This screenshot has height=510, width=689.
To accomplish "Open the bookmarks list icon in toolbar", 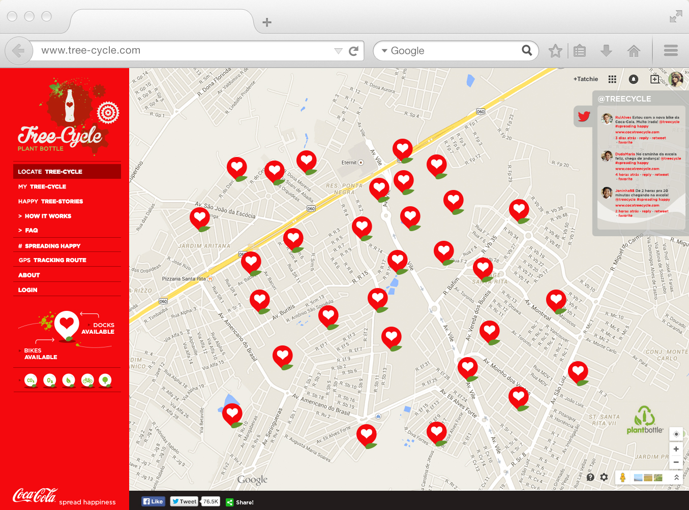I will tap(580, 51).
